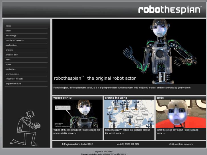Open the product brief link
Viewport: 207px width, 155px height.
[x=12, y=55]
